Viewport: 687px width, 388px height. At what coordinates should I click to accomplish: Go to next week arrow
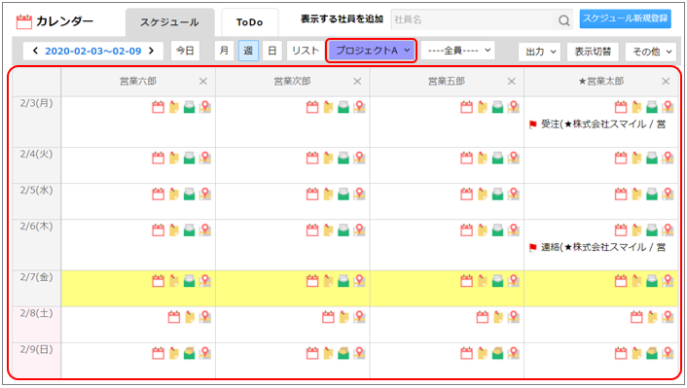[152, 51]
